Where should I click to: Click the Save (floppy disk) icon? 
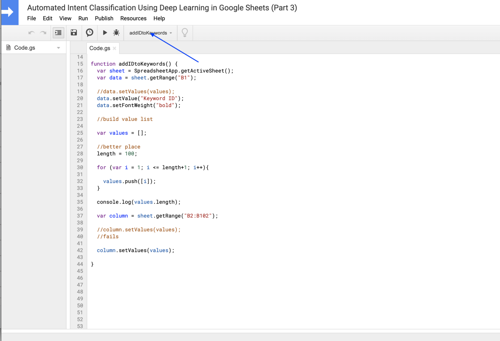click(x=74, y=32)
